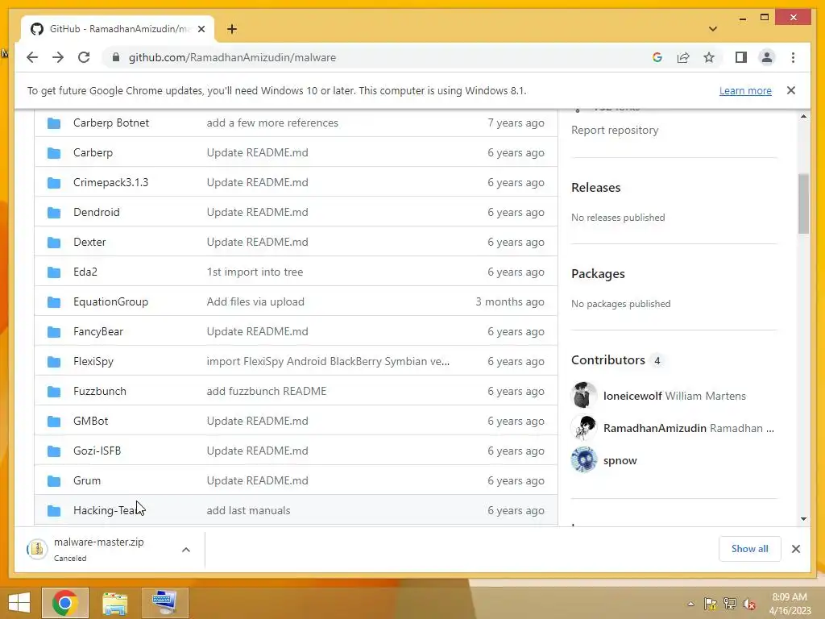The height and width of the screenshot is (619, 825).
Task: Dismiss the Chrome update notification bar
Action: [x=791, y=90]
